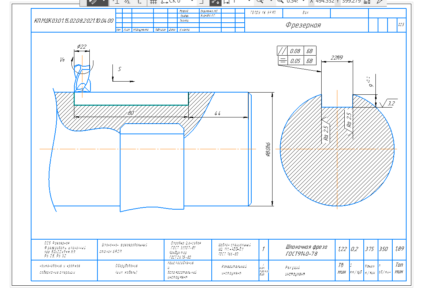Expand the dropdown arrow beside the pencil tool
426x289 pixels.
(x=104, y=2)
